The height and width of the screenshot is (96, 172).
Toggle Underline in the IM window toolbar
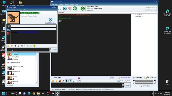click(x=22, y=46)
